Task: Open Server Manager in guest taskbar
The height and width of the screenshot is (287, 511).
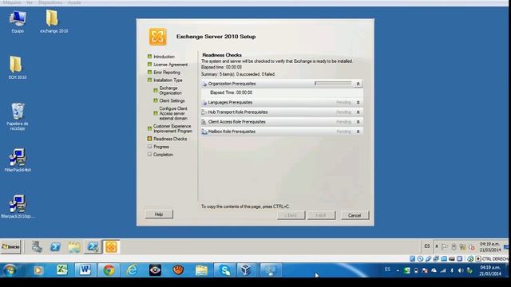Action: [x=37, y=247]
